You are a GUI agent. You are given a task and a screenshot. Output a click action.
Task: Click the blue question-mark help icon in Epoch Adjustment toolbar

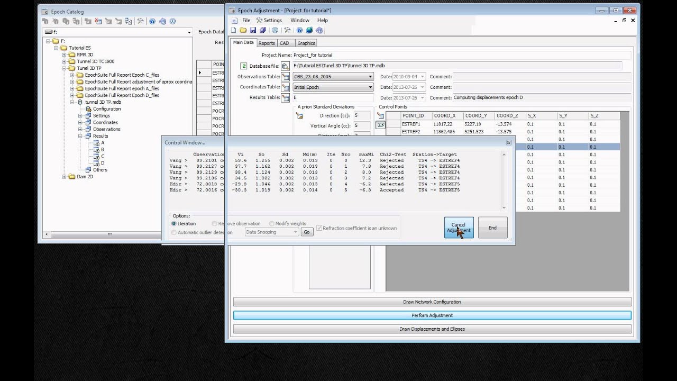point(300,30)
